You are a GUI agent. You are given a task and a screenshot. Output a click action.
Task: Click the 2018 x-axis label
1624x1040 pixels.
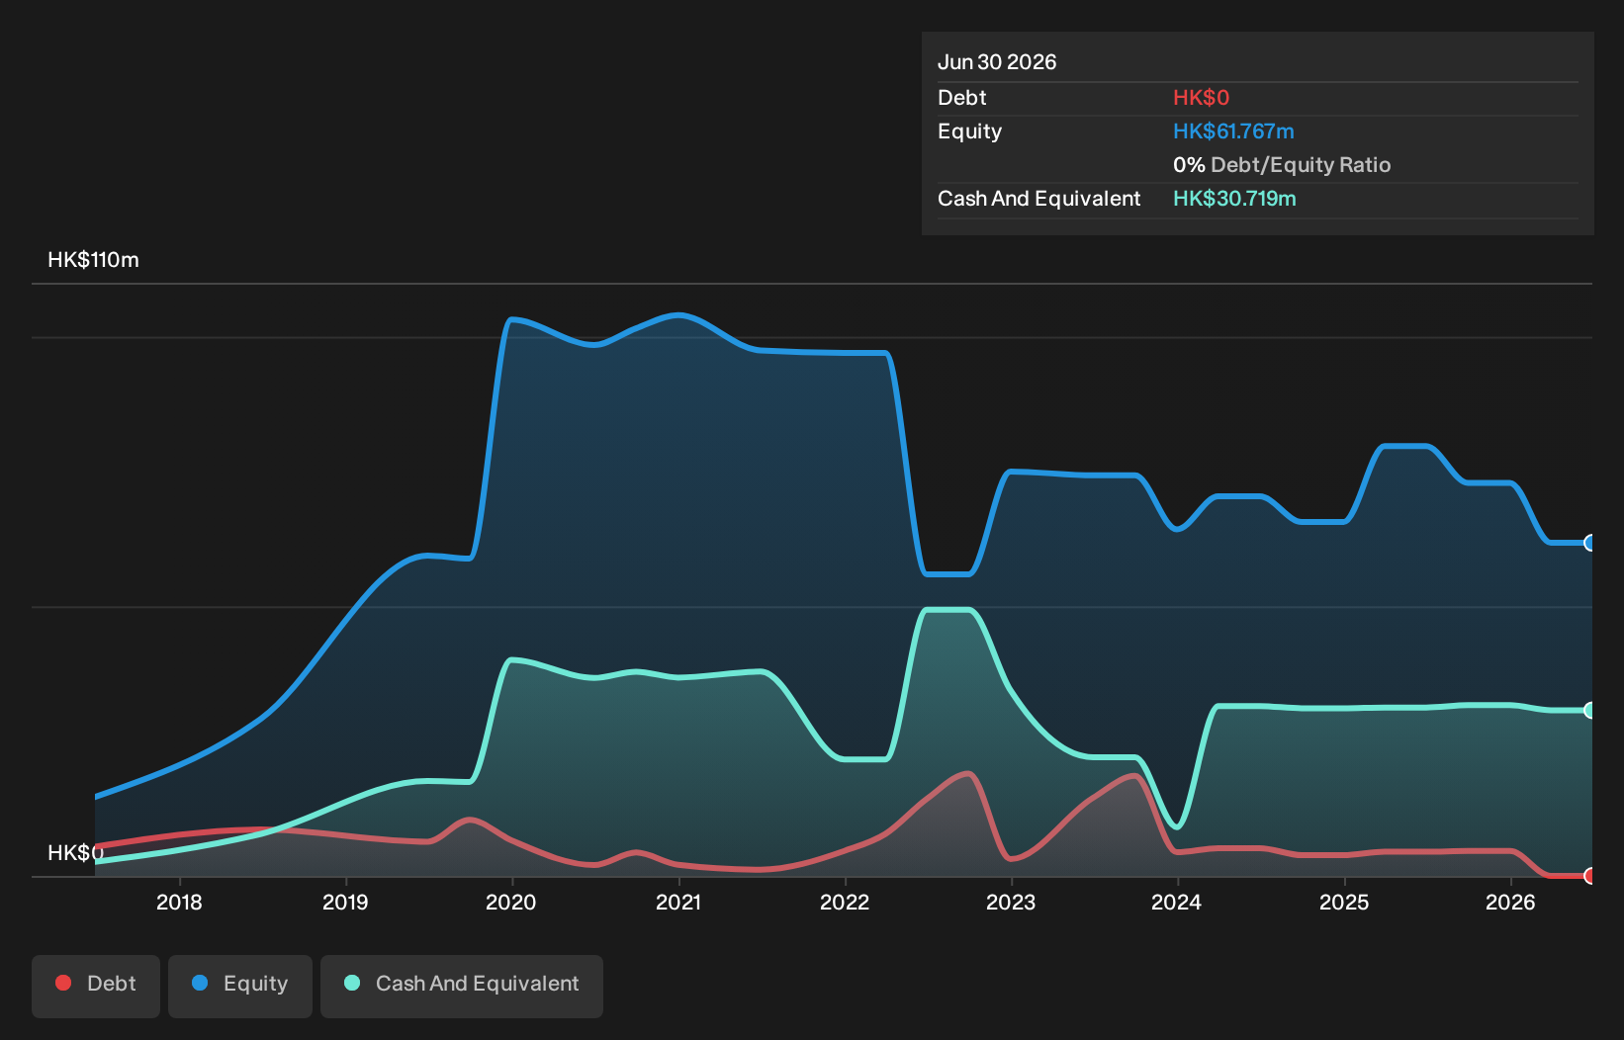(x=179, y=902)
